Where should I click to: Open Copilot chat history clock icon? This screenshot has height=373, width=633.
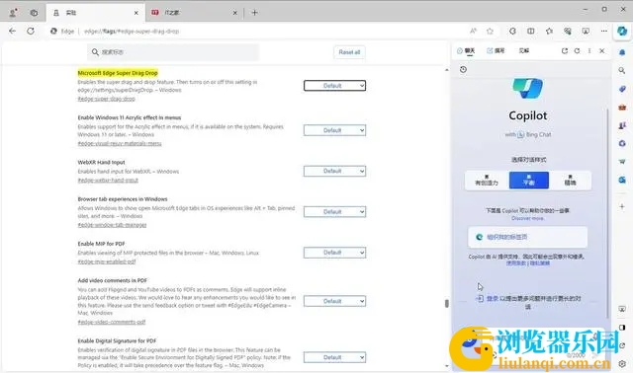pos(463,70)
